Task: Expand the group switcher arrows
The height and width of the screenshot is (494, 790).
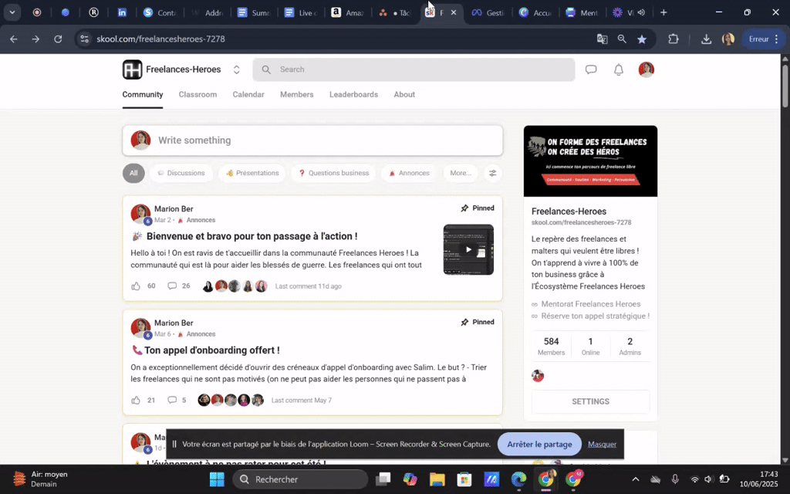Action: click(x=236, y=69)
